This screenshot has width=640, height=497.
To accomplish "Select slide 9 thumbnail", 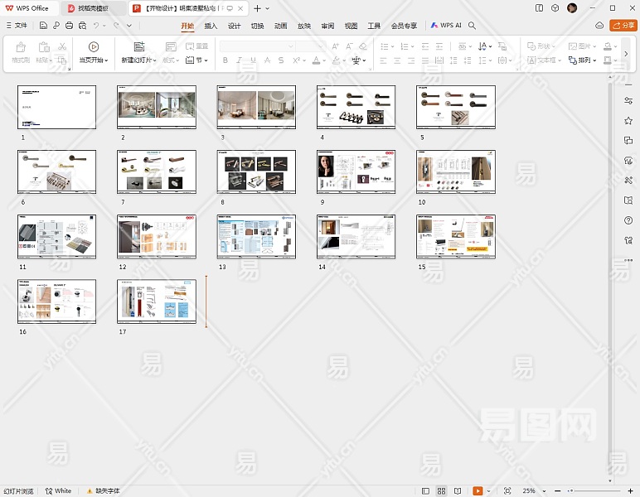I will (x=356, y=172).
